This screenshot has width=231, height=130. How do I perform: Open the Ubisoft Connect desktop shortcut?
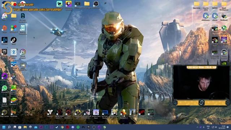click(x=23, y=52)
